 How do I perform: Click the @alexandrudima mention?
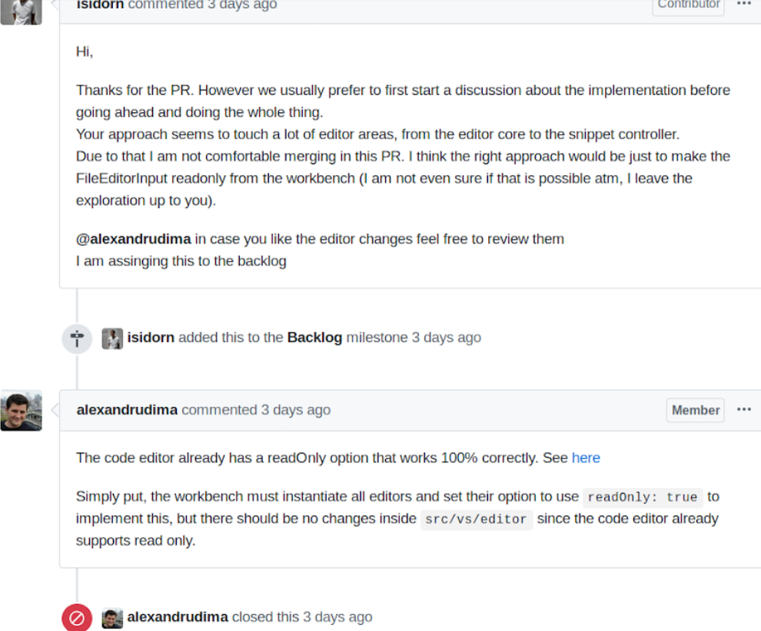(134, 239)
